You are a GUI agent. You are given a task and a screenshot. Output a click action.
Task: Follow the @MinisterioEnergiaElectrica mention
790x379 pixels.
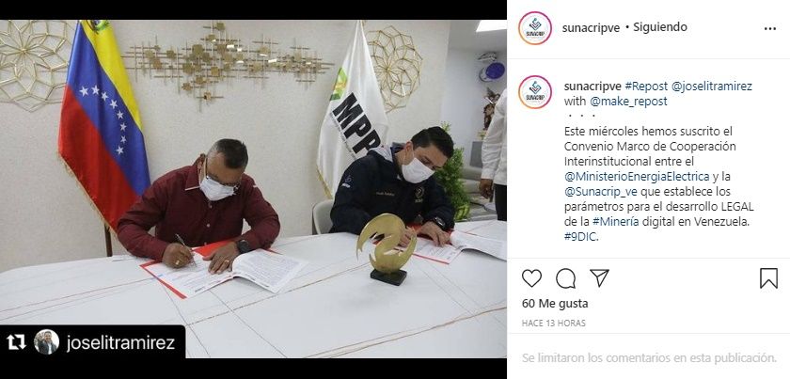pyautogui.click(x=637, y=177)
